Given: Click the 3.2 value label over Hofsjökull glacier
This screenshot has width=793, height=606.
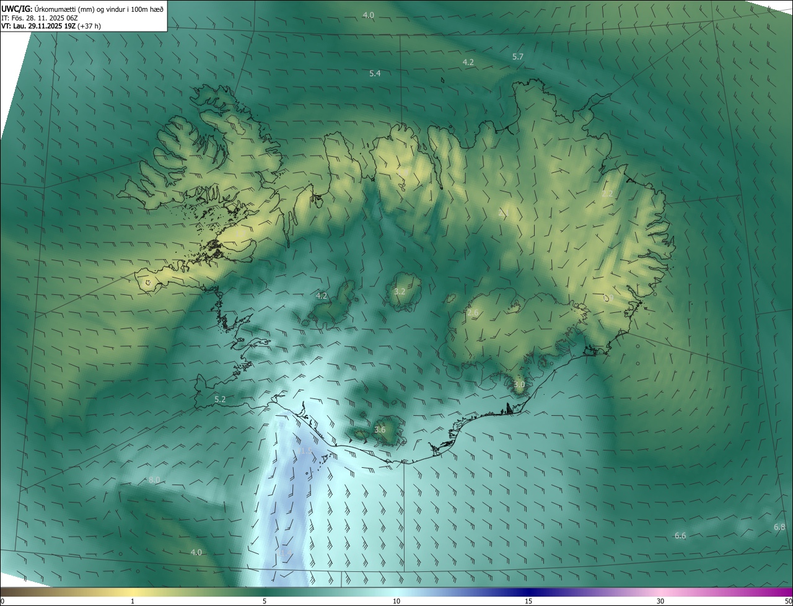Looking at the screenshot, I should pos(400,291).
